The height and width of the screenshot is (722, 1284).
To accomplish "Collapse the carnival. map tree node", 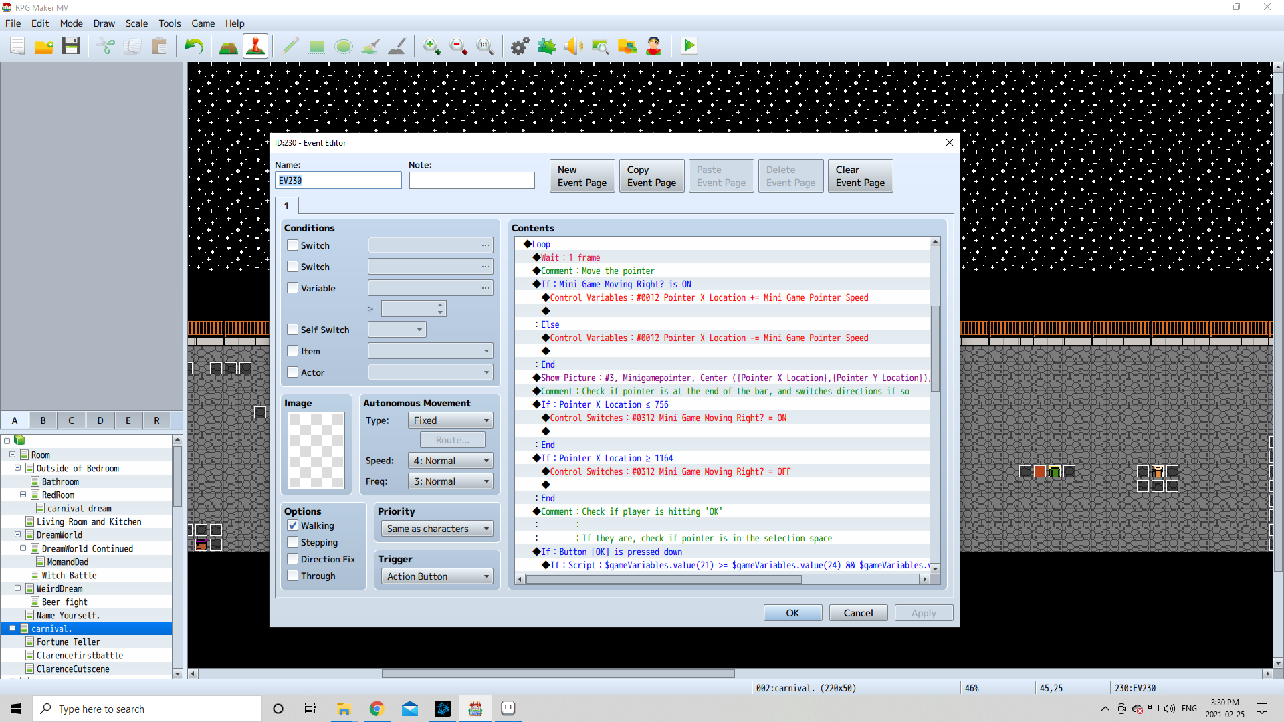I will click(x=12, y=628).
